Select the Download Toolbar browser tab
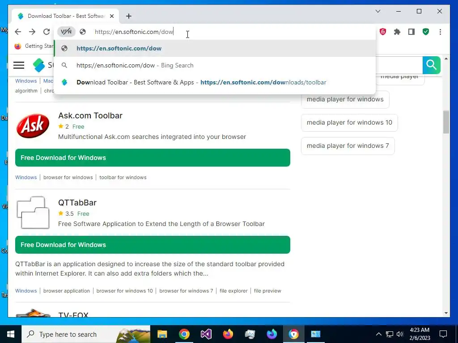The image size is (458, 343). click(x=65, y=16)
